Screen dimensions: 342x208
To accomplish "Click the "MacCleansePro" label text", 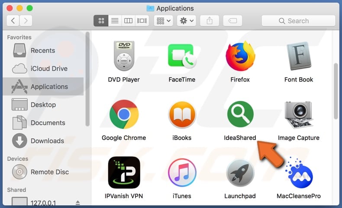I will [299, 196].
